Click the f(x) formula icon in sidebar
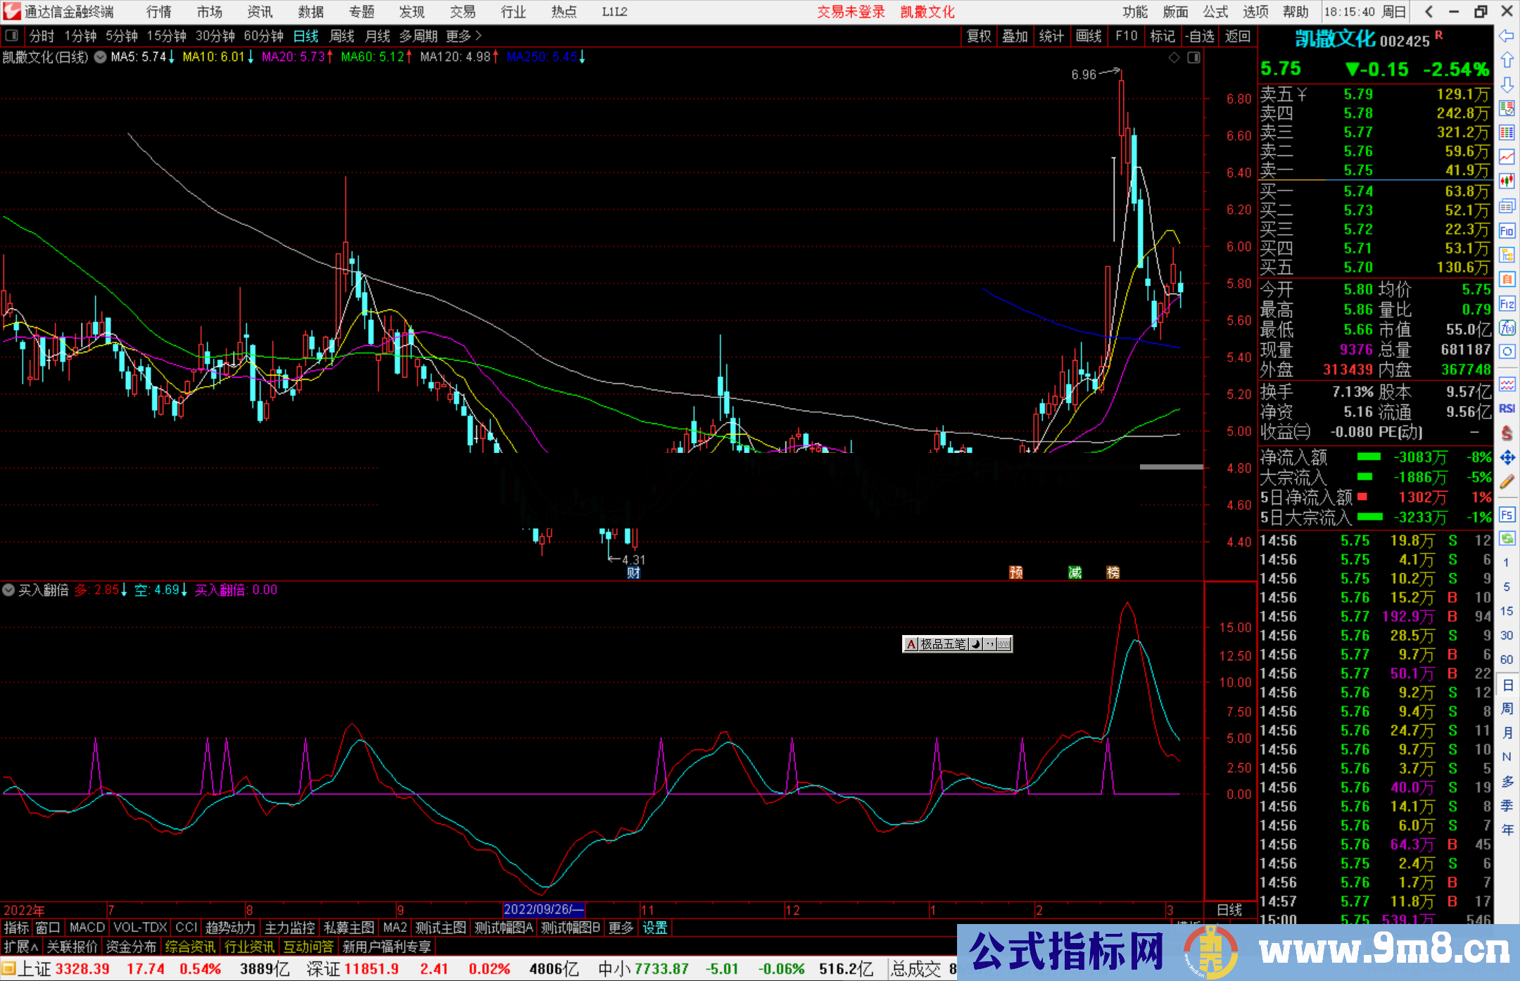Image resolution: width=1520 pixels, height=981 pixels. click(x=1507, y=328)
